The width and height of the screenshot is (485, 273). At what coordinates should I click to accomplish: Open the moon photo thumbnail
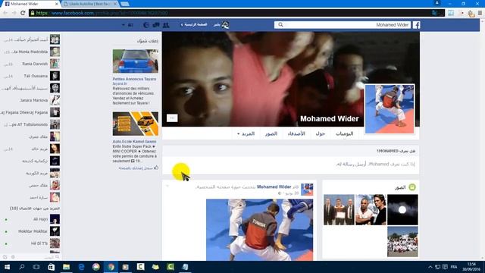click(402, 210)
